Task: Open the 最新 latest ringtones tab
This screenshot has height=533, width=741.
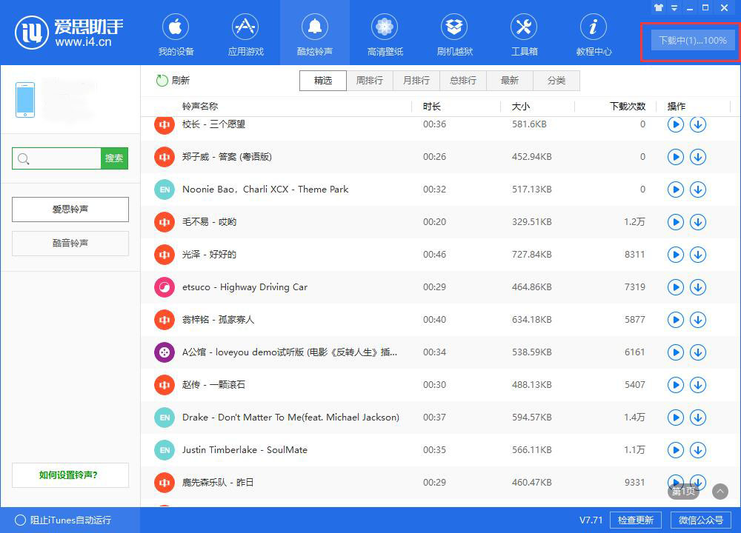Action: click(x=509, y=82)
